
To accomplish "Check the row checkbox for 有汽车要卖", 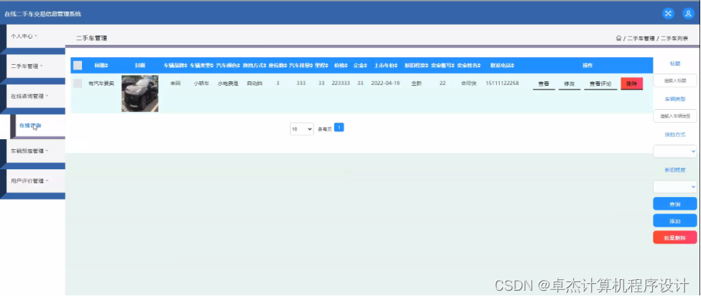I will click(x=78, y=84).
